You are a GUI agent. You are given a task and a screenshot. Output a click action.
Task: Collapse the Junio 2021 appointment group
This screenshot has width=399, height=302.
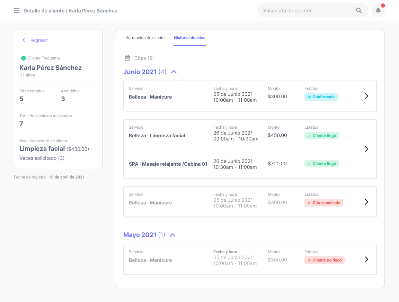[x=174, y=72]
